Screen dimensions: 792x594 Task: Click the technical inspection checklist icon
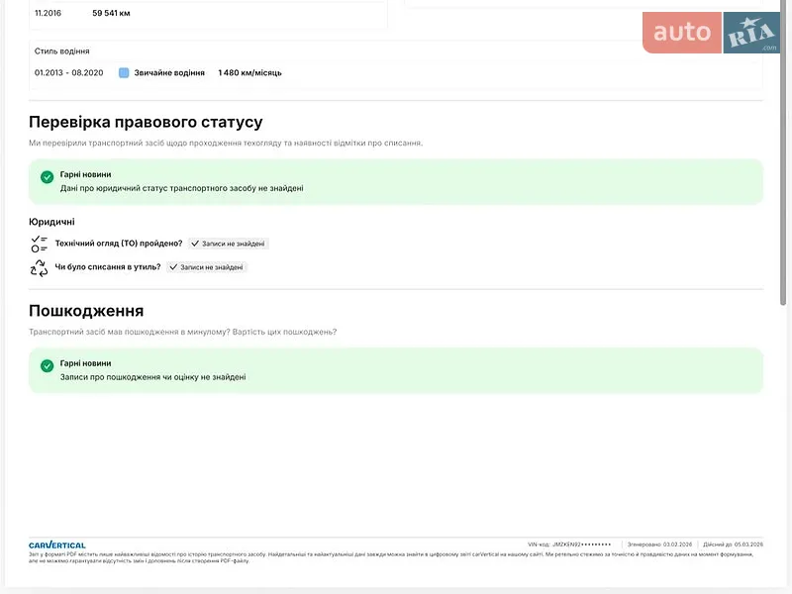click(x=39, y=244)
